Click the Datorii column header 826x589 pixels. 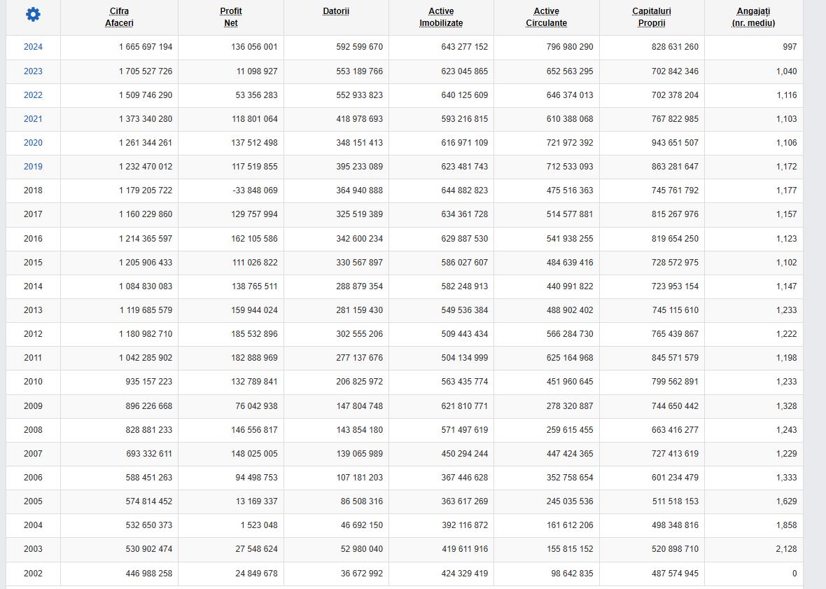pyautogui.click(x=336, y=11)
